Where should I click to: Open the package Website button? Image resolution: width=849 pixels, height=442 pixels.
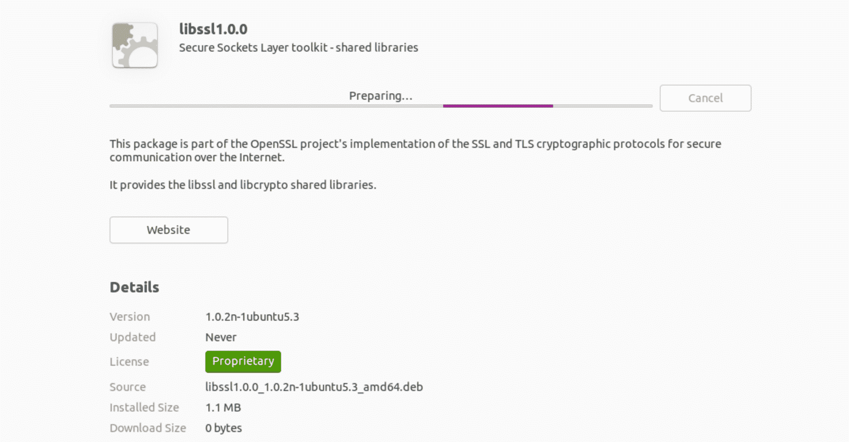(x=169, y=230)
